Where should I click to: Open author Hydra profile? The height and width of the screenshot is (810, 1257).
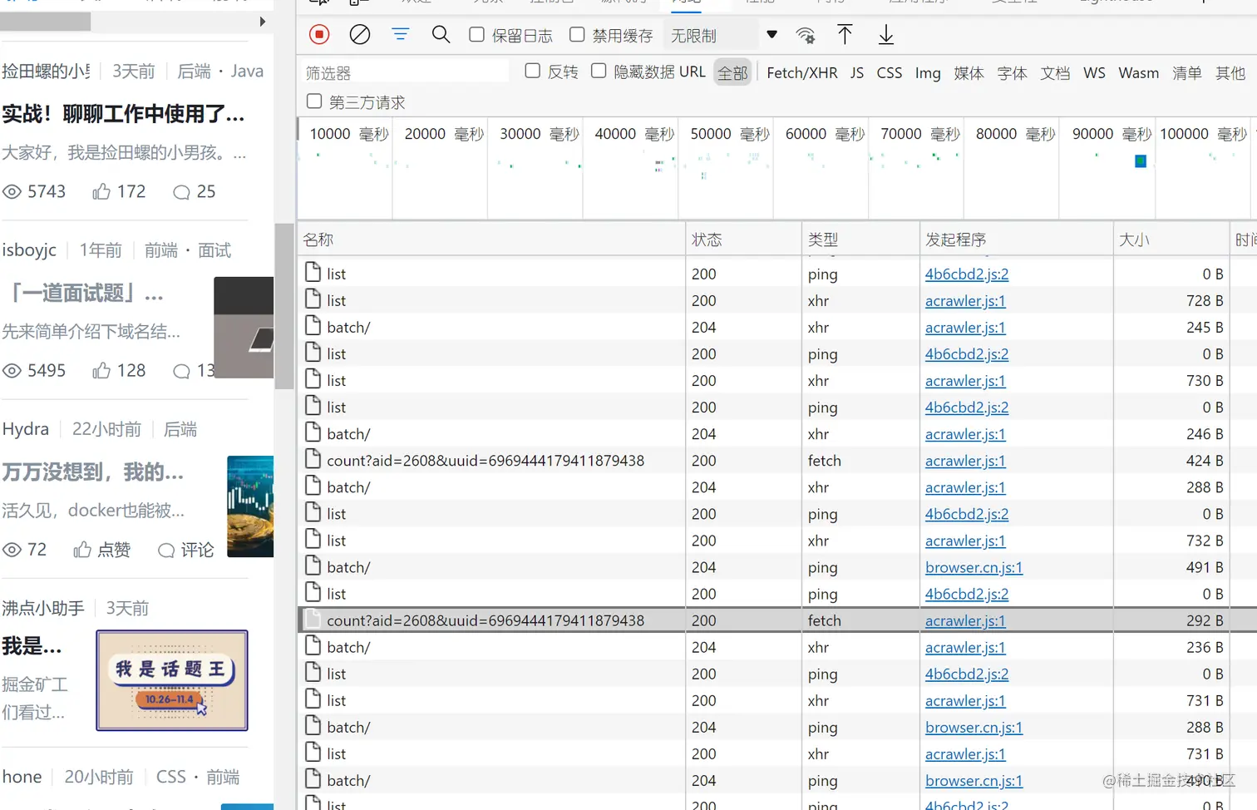click(26, 429)
